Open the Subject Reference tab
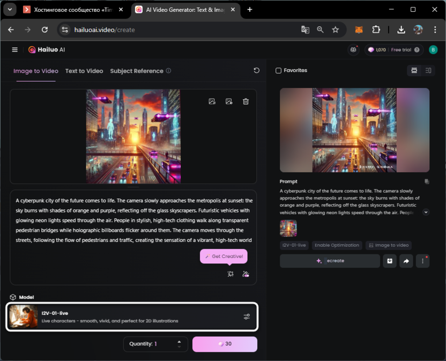The height and width of the screenshot is (361, 446). coord(136,71)
